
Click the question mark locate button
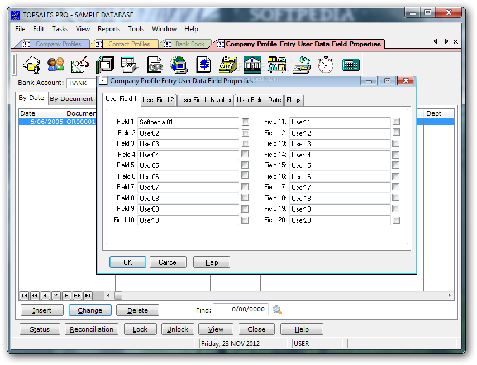point(56,295)
